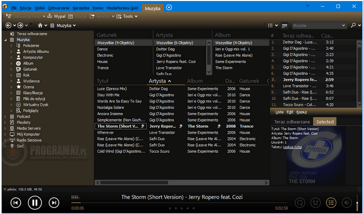Click the Mój Komputer monitor icon
363x214 pixels.
[x=12, y=134]
